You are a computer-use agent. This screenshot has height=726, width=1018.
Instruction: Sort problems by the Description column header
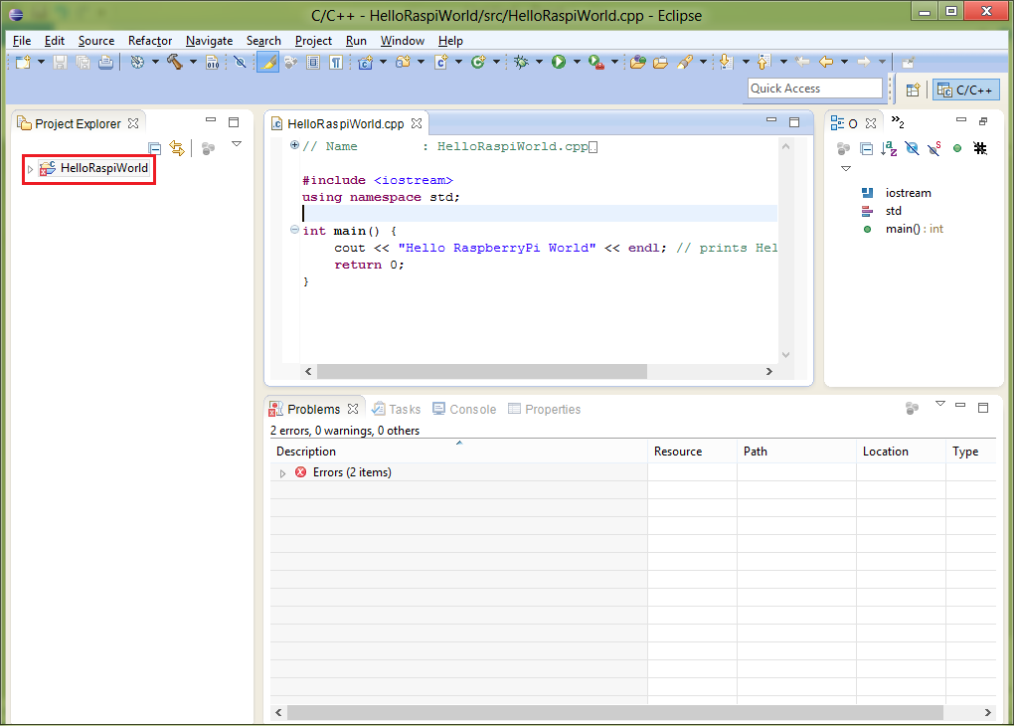click(458, 452)
